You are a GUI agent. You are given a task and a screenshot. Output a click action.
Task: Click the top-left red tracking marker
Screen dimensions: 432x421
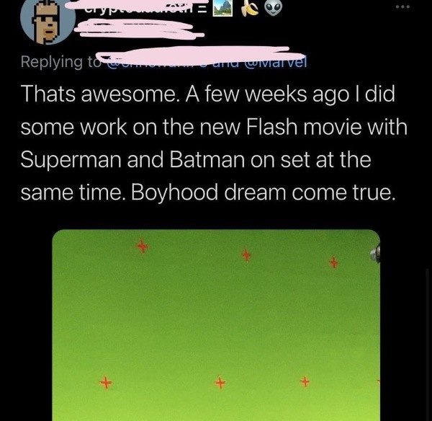[143, 246]
